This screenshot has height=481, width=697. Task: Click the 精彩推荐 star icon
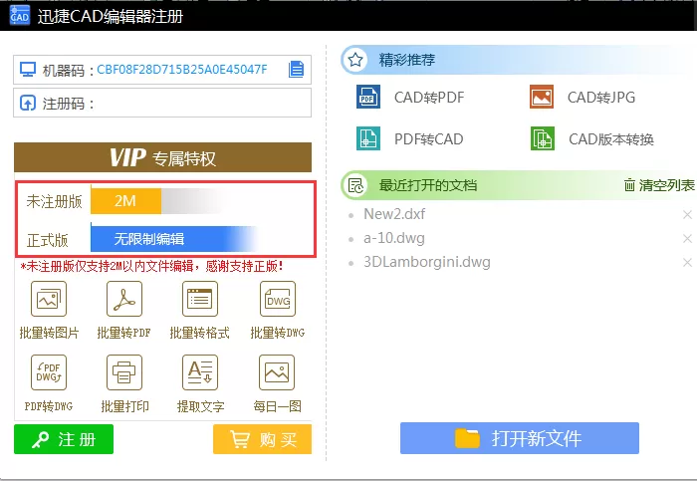tap(355, 60)
